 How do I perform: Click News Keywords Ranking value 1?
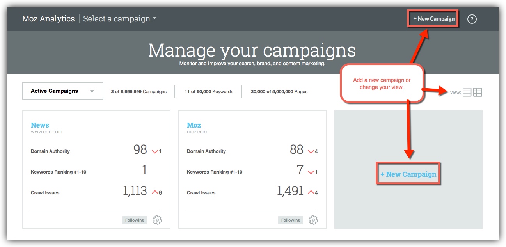point(145,170)
